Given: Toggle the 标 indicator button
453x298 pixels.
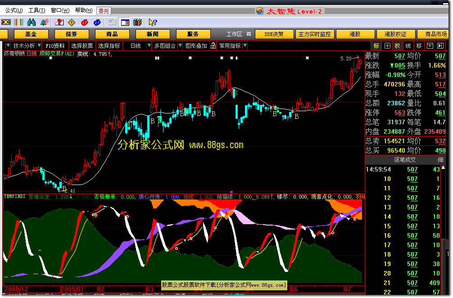Looking at the screenshot, I should coord(376,45).
